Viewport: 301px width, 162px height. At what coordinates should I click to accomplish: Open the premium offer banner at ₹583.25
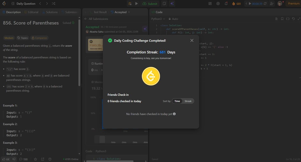[x=95, y=45]
